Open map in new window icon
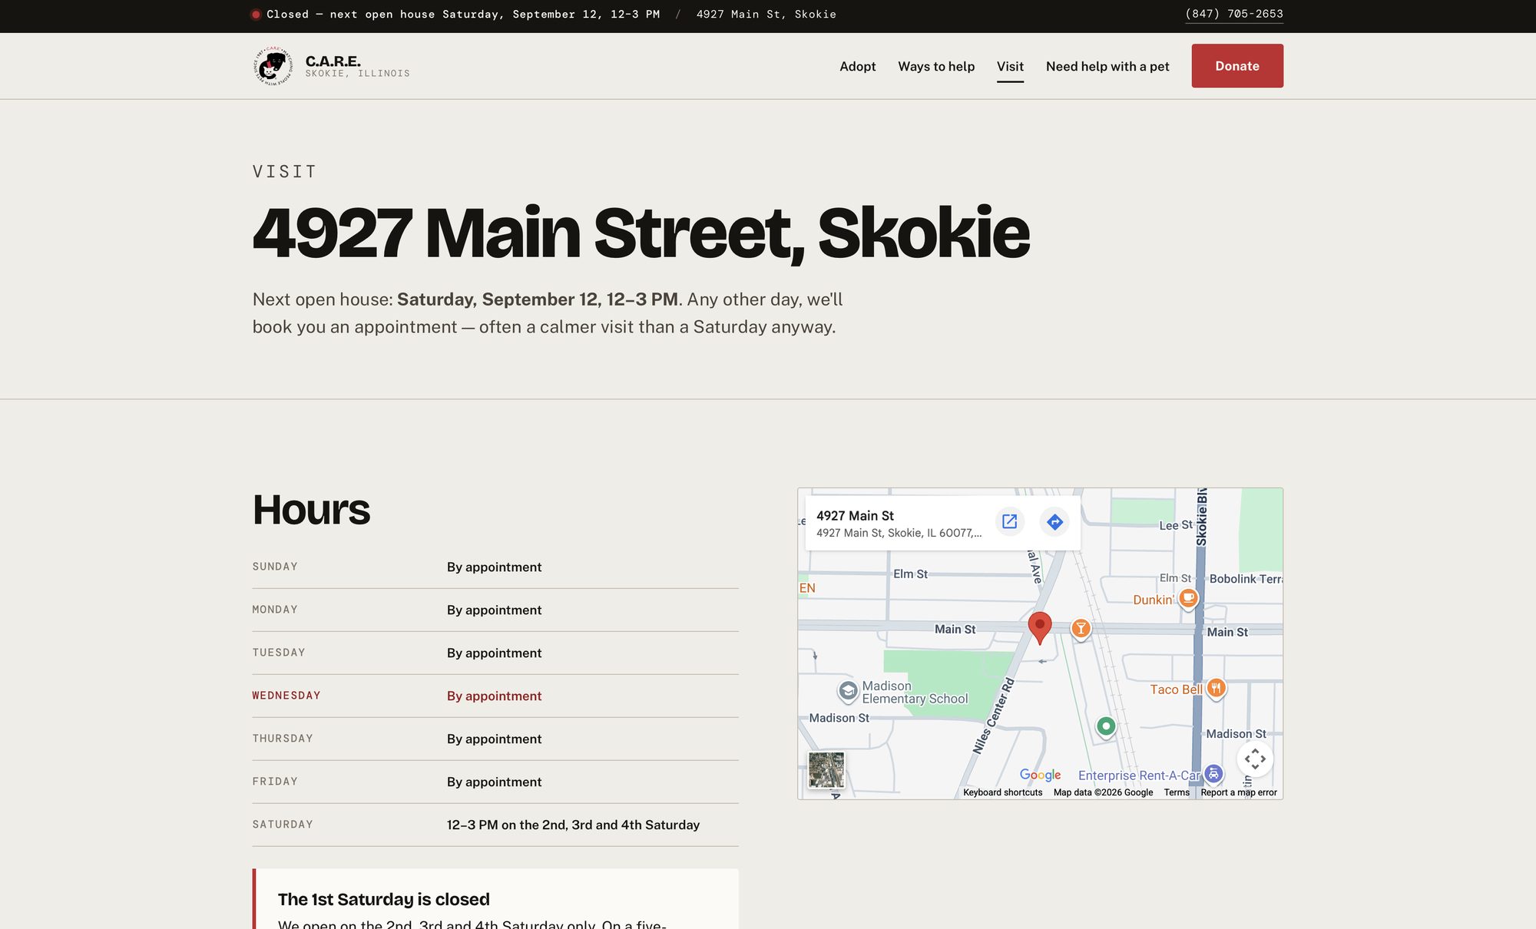 1009,522
